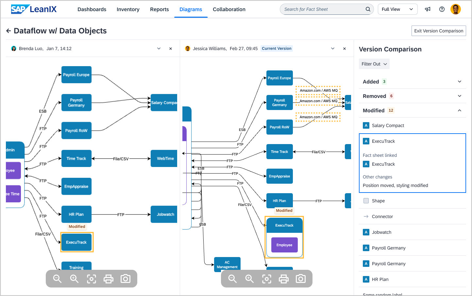Click Brenda Luo's avatar in the version header

coord(14,48)
